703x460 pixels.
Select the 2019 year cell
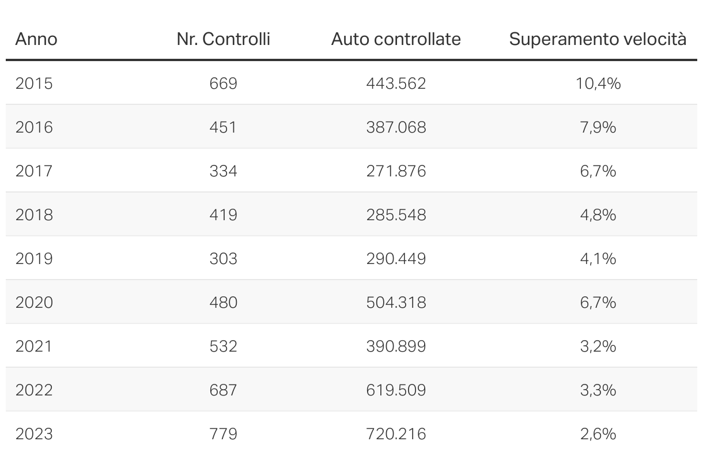pyautogui.click(x=34, y=259)
